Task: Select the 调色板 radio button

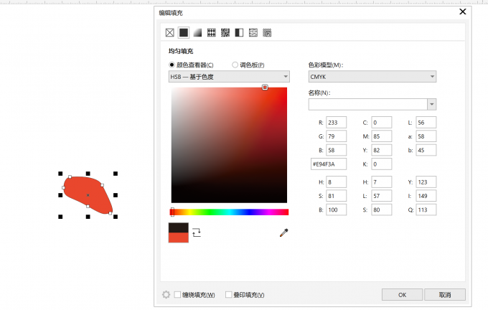Action: [235, 65]
